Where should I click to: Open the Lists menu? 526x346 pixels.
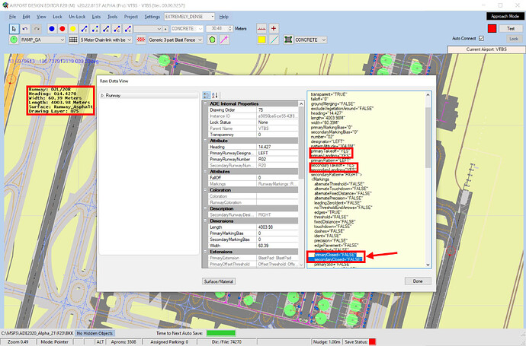click(96, 17)
